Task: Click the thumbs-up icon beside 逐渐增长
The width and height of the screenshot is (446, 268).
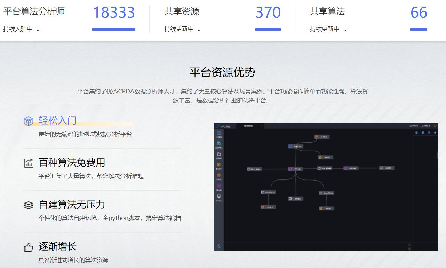Action: pos(29,247)
